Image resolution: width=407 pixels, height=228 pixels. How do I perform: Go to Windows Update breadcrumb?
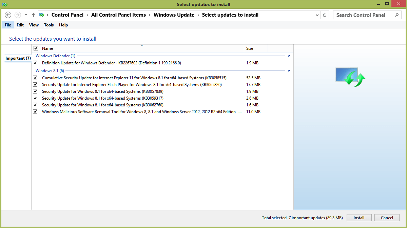coord(174,15)
